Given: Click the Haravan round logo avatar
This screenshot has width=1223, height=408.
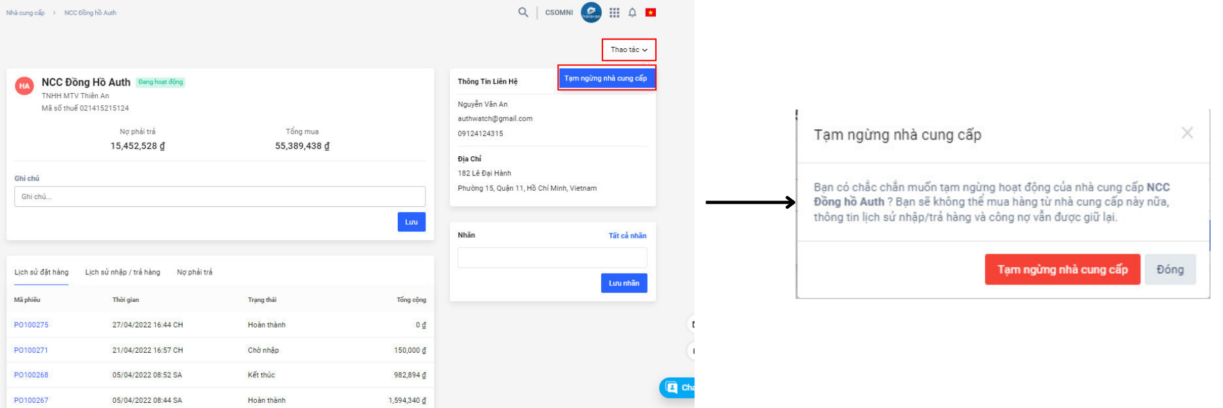Looking at the screenshot, I should click(591, 12).
